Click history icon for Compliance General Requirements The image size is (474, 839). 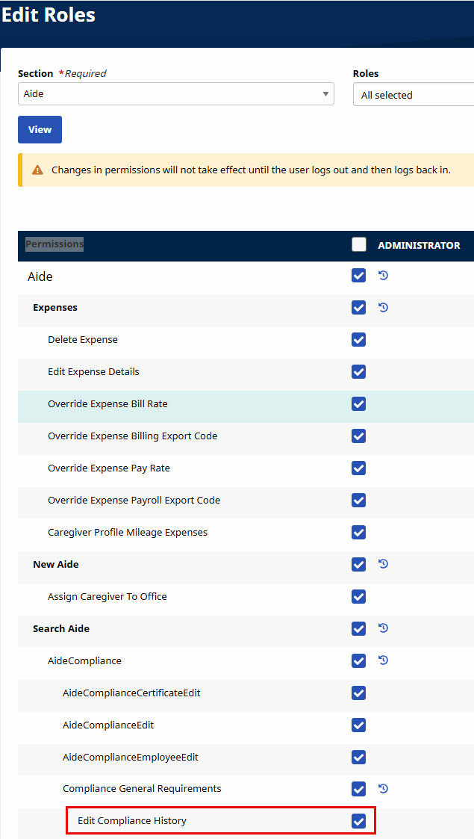click(383, 788)
